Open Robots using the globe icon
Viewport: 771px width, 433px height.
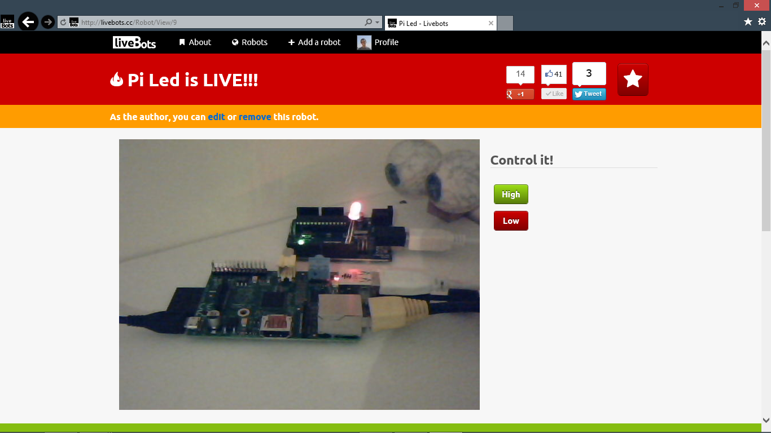tap(234, 42)
